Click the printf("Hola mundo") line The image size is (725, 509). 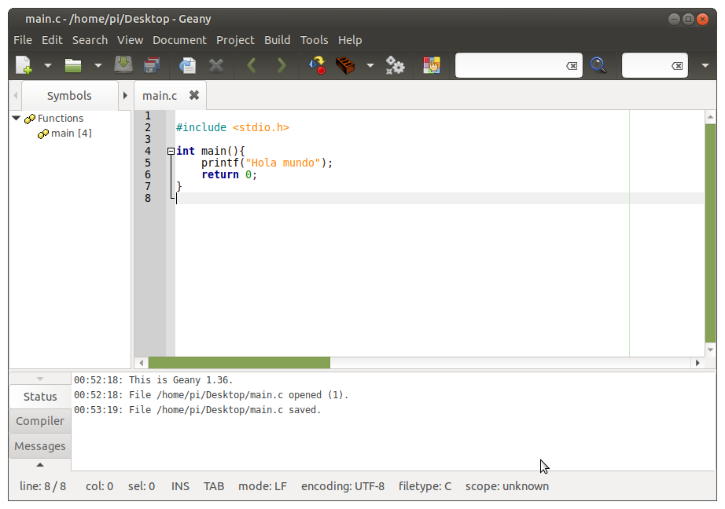pos(267,163)
